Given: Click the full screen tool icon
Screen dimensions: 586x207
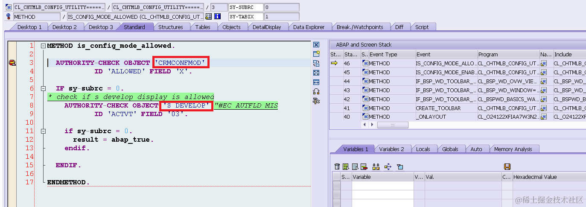Looking at the screenshot, I should pos(316,73).
